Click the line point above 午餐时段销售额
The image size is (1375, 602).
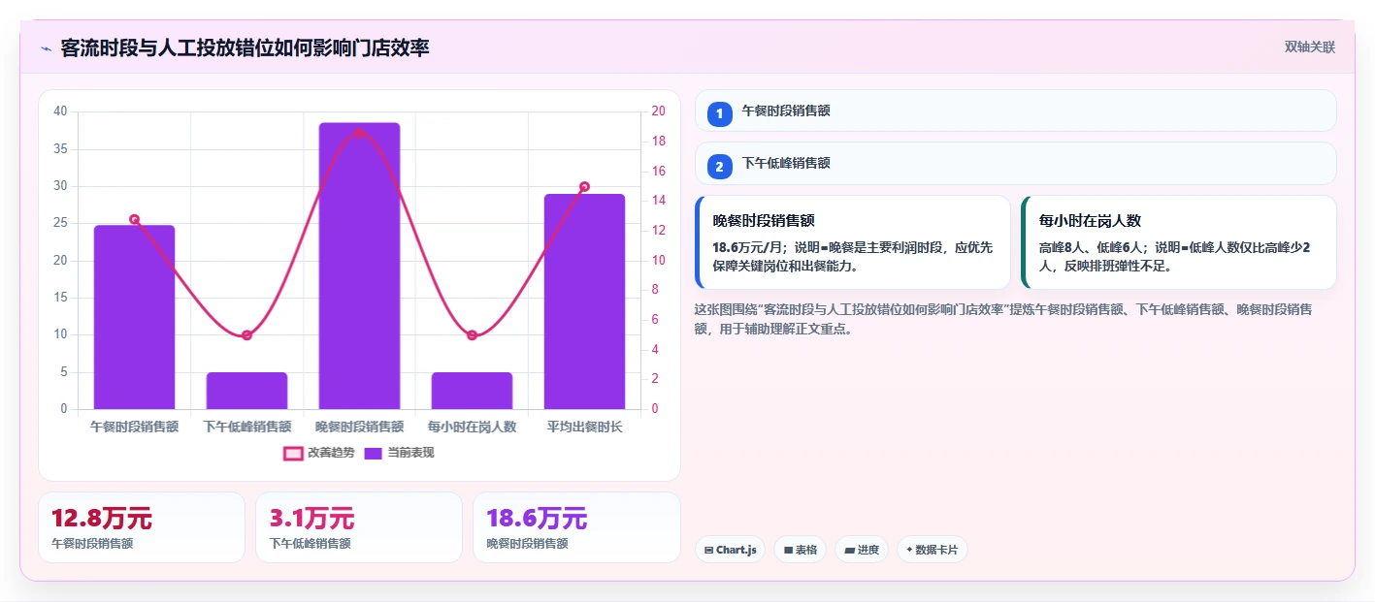tap(134, 219)
